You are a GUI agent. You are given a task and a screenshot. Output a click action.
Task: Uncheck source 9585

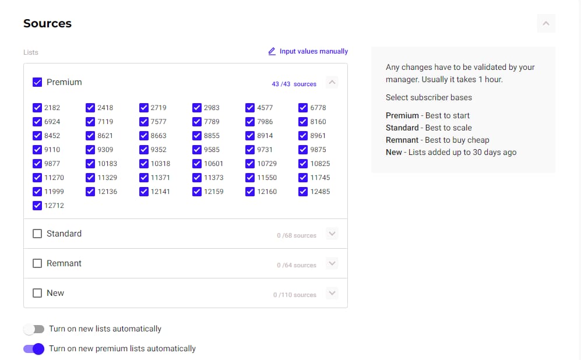click(x=197, y=150)
